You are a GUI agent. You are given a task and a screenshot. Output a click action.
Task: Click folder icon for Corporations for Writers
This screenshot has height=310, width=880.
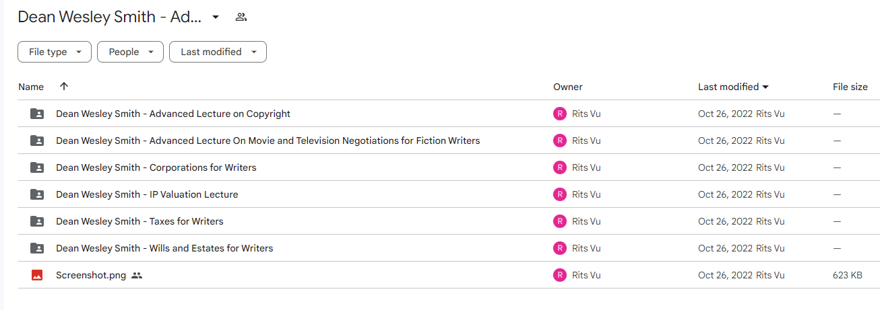pos(37,167)
